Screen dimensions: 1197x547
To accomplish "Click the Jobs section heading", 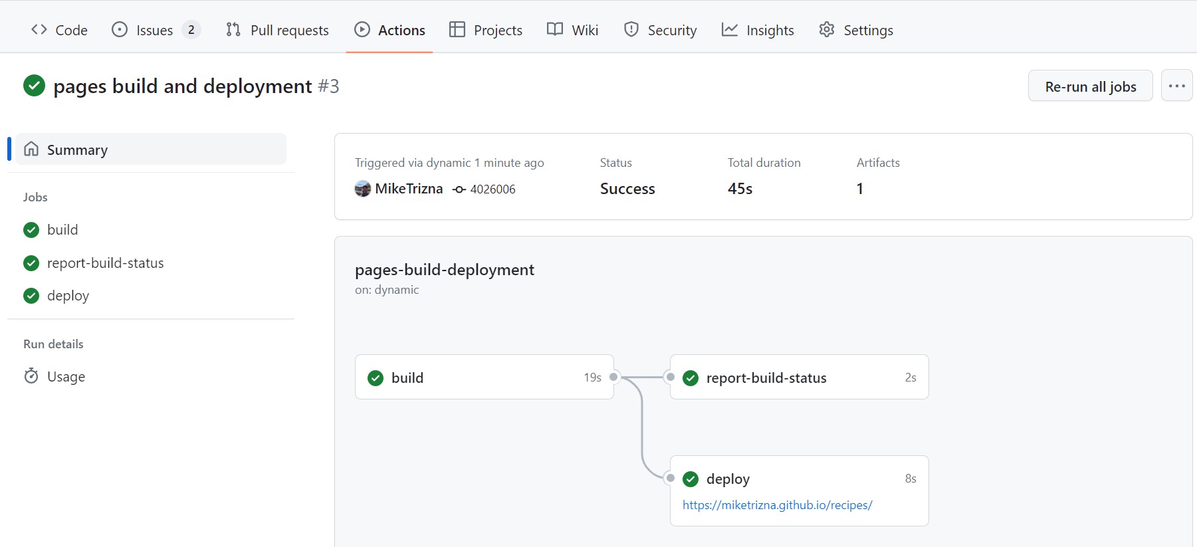I will [35, 197].
